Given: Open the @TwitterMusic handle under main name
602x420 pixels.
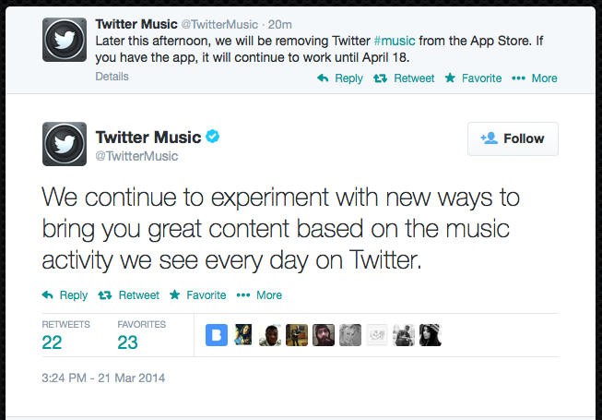Looking at the screenshot, I should coord(136,157).
